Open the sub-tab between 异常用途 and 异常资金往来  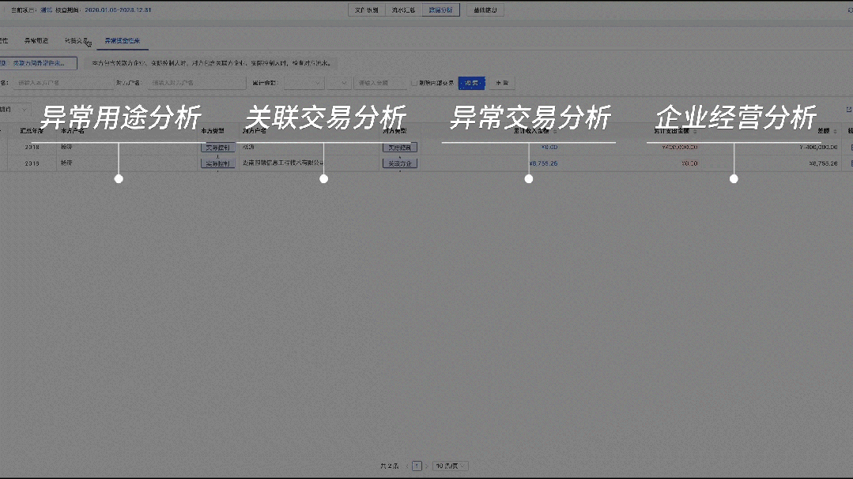(x=76, y=41)
